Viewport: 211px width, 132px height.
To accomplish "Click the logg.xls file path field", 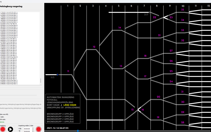I will point(21,105).
